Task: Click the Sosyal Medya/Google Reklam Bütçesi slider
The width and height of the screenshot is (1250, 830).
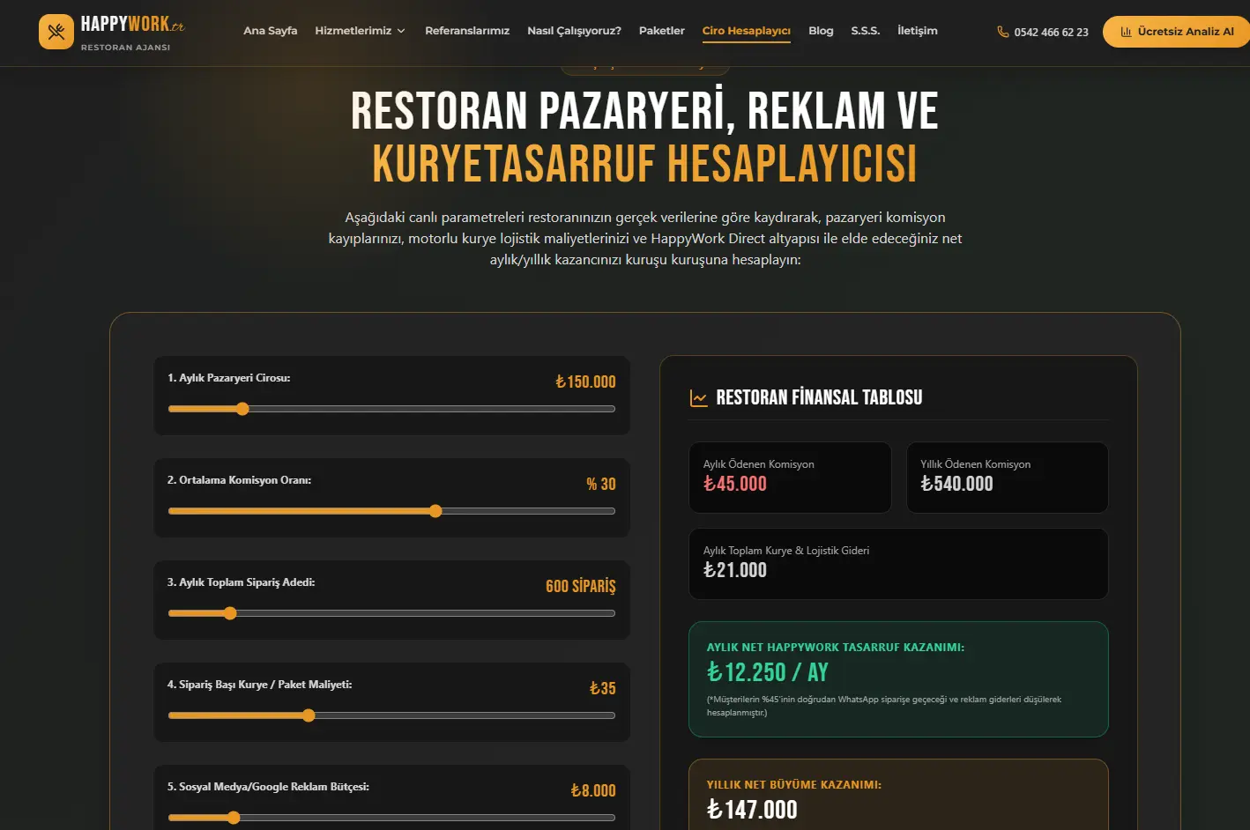Action: [x=391, y=818]
